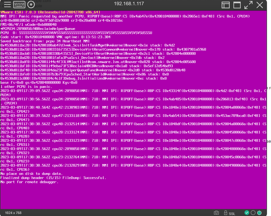Capture console screenshot with the camera icon
271x216 pixels.
pyautogui.click(x=216, y=213)
